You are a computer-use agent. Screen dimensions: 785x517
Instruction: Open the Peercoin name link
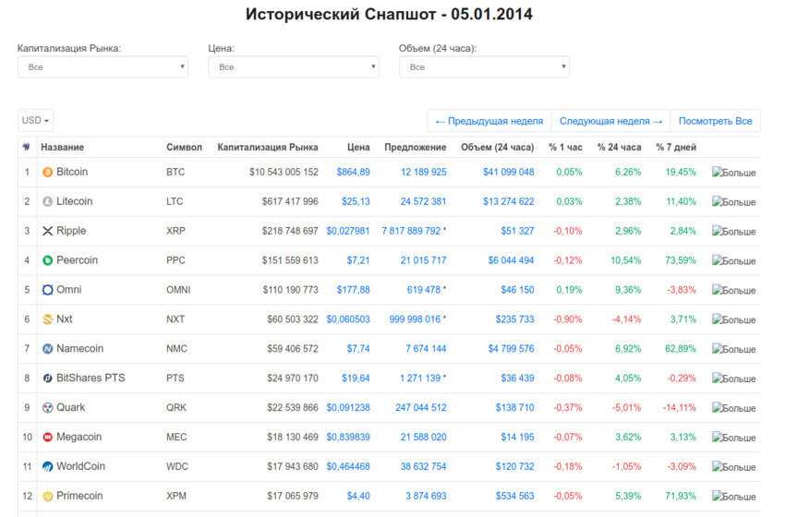coord(77,260)
